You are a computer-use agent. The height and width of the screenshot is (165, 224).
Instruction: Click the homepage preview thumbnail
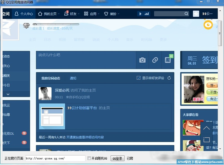(x=52, y=116)
